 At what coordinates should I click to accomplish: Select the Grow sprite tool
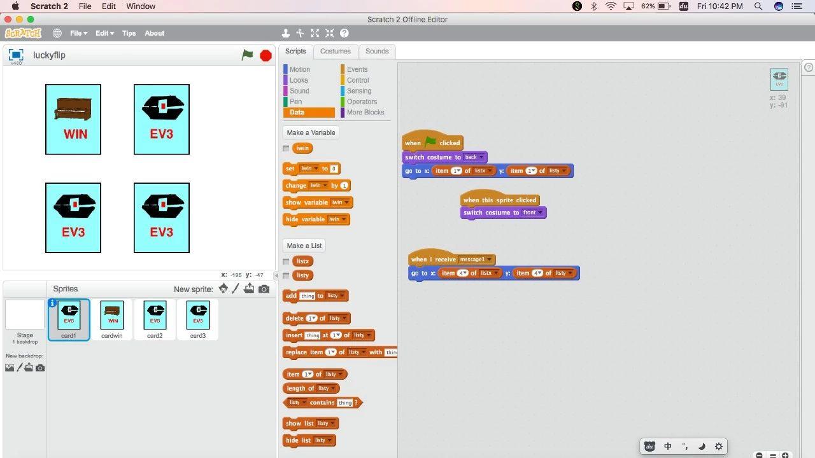click(315, 33)
